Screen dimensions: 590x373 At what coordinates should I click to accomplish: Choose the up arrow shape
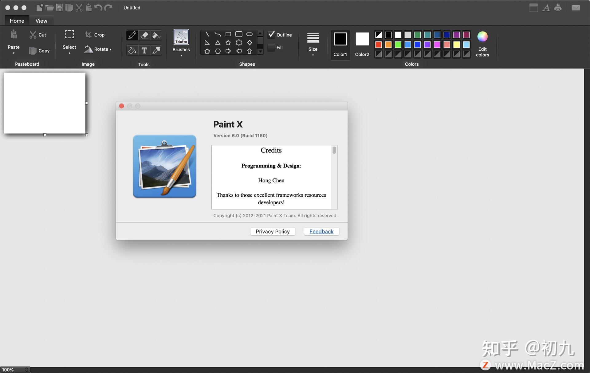(x=250, y=51)
